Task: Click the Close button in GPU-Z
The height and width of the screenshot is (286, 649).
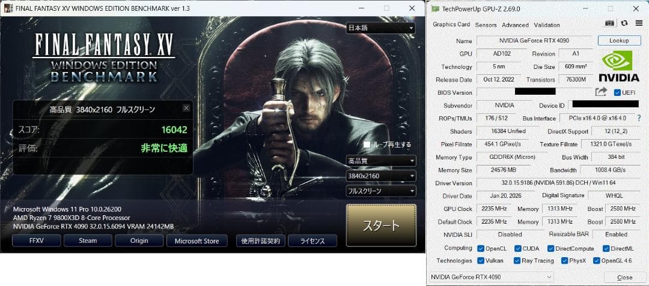Action: coord(624,278)
